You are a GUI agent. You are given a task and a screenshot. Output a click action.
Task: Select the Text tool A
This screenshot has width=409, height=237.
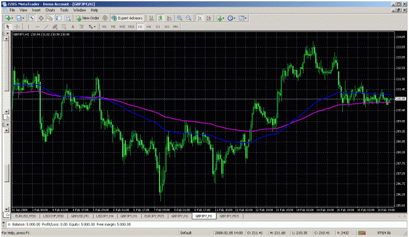[x=73, y=27]
